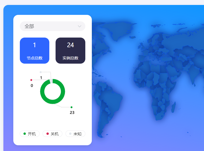
Task: Click the gray unknown slice of donut
Action: (51, 81)
